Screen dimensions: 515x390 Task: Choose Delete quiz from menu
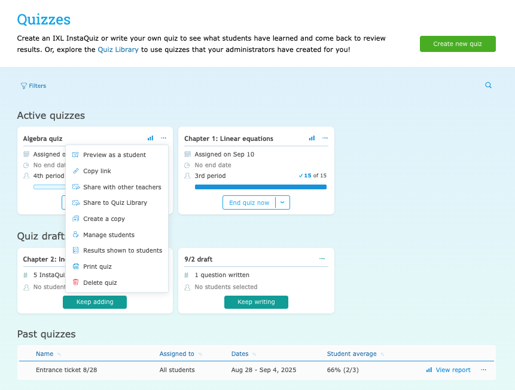click(100, 282)
